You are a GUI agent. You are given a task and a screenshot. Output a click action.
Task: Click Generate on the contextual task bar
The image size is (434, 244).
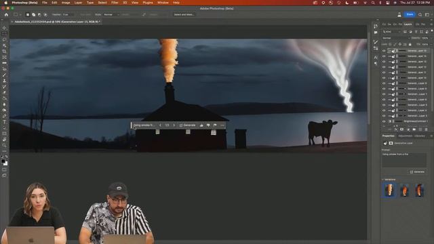[x=187, y=125]
